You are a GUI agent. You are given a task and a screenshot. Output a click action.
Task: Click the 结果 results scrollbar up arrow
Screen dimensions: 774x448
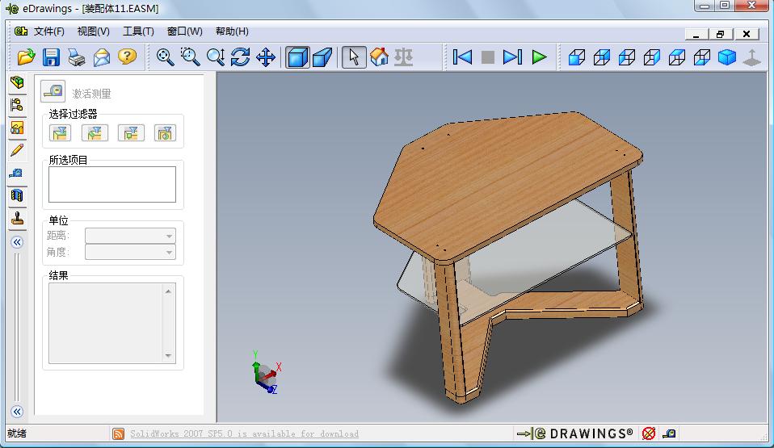tap(168, 291)
